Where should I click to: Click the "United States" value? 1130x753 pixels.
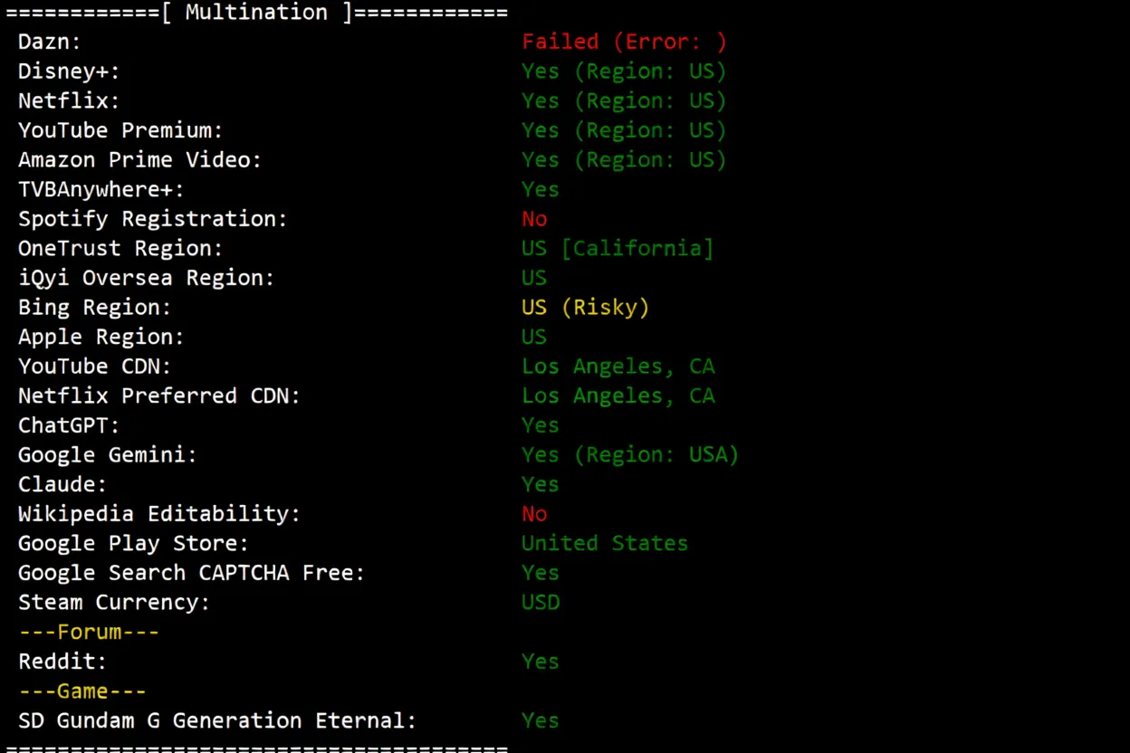tap(605, 543)
